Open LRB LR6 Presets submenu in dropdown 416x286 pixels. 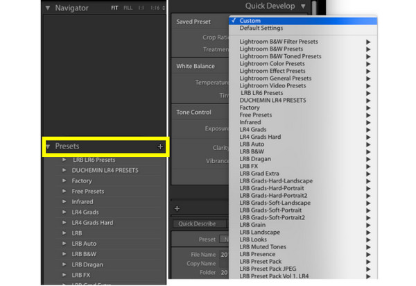[303, 93]
